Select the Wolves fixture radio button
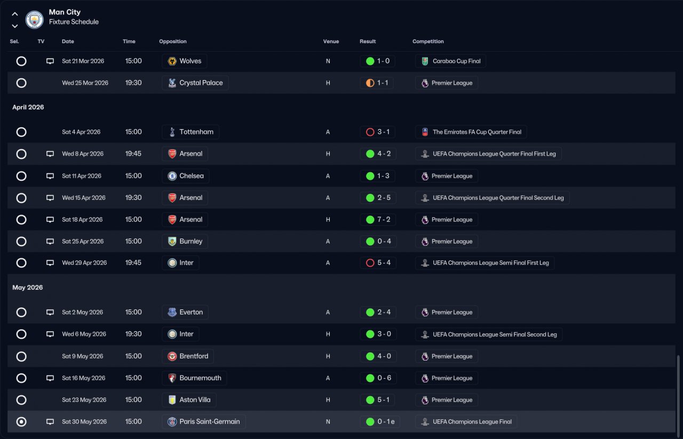 tap(21, 61)
